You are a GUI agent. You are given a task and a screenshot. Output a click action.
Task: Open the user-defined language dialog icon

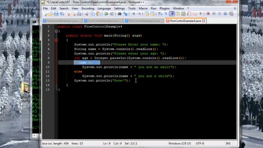tap(178, 14)
